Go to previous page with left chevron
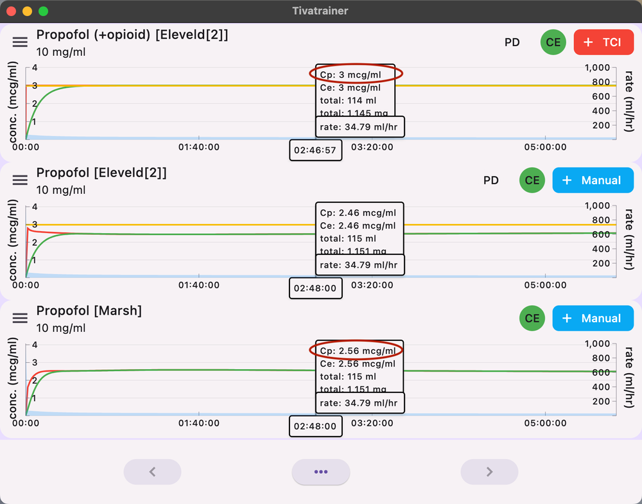642x504 pixels. tap(152, 472)
